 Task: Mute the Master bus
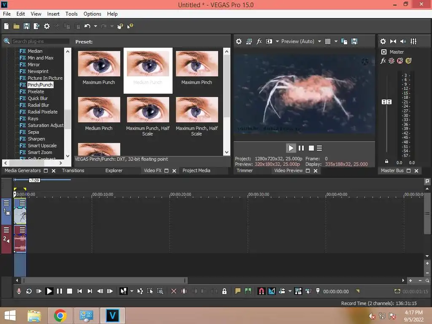click(400, 61)
